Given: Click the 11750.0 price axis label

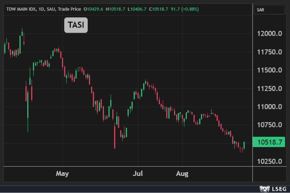Looking at the screenshot, I should coord(270,52).
